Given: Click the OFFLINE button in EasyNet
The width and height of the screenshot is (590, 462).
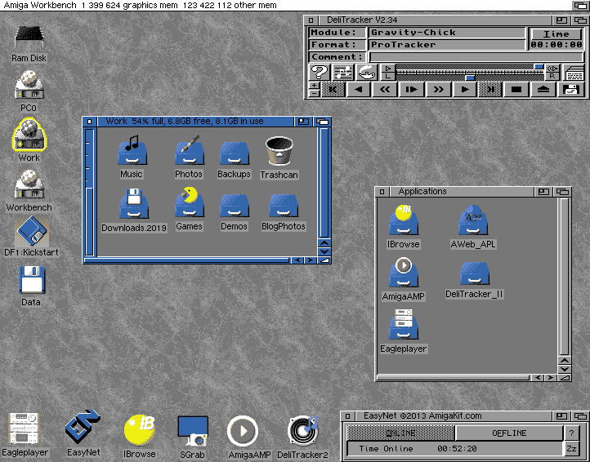Looking at the screenshot, I should (509, 433).
